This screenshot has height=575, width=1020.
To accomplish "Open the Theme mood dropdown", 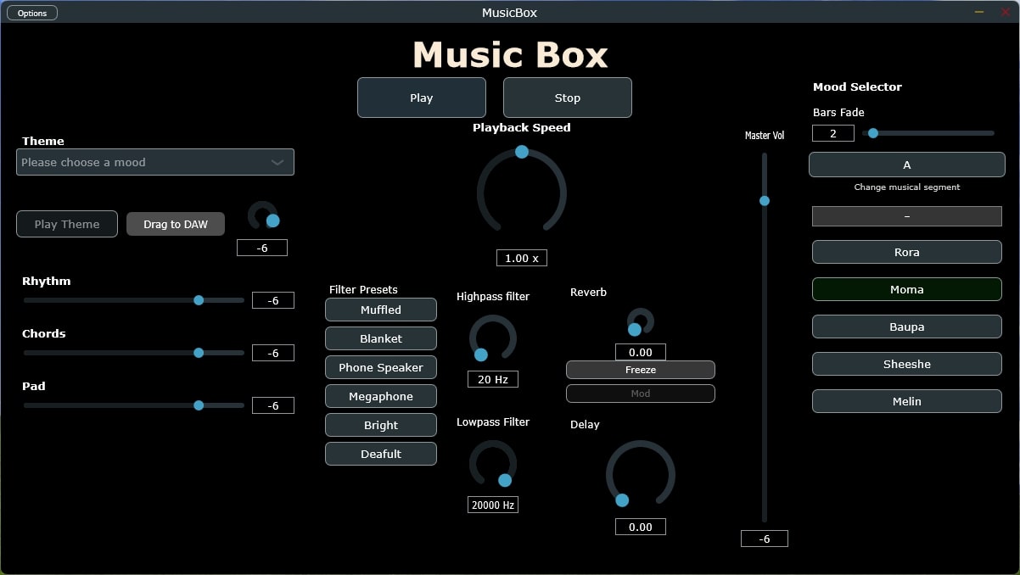I will pyautogui.click(x=154, y=162).
